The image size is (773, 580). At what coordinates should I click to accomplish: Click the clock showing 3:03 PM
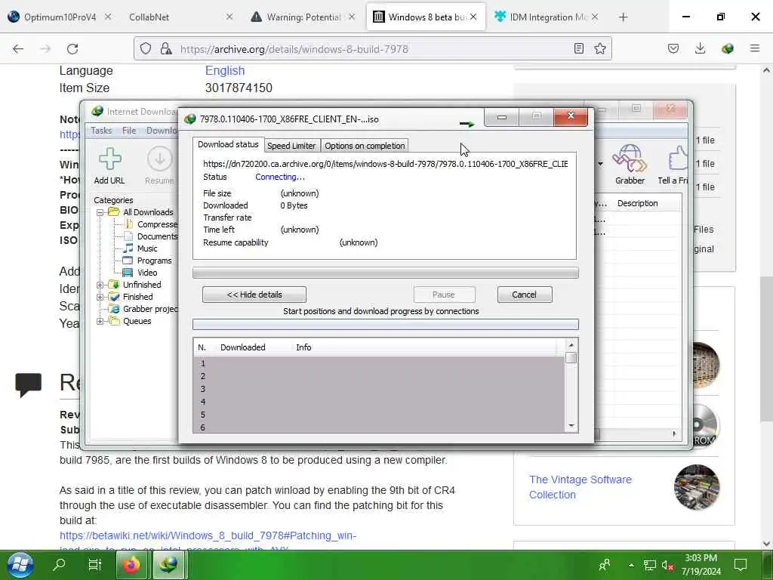pyautogui.click(x=701, y=558)
